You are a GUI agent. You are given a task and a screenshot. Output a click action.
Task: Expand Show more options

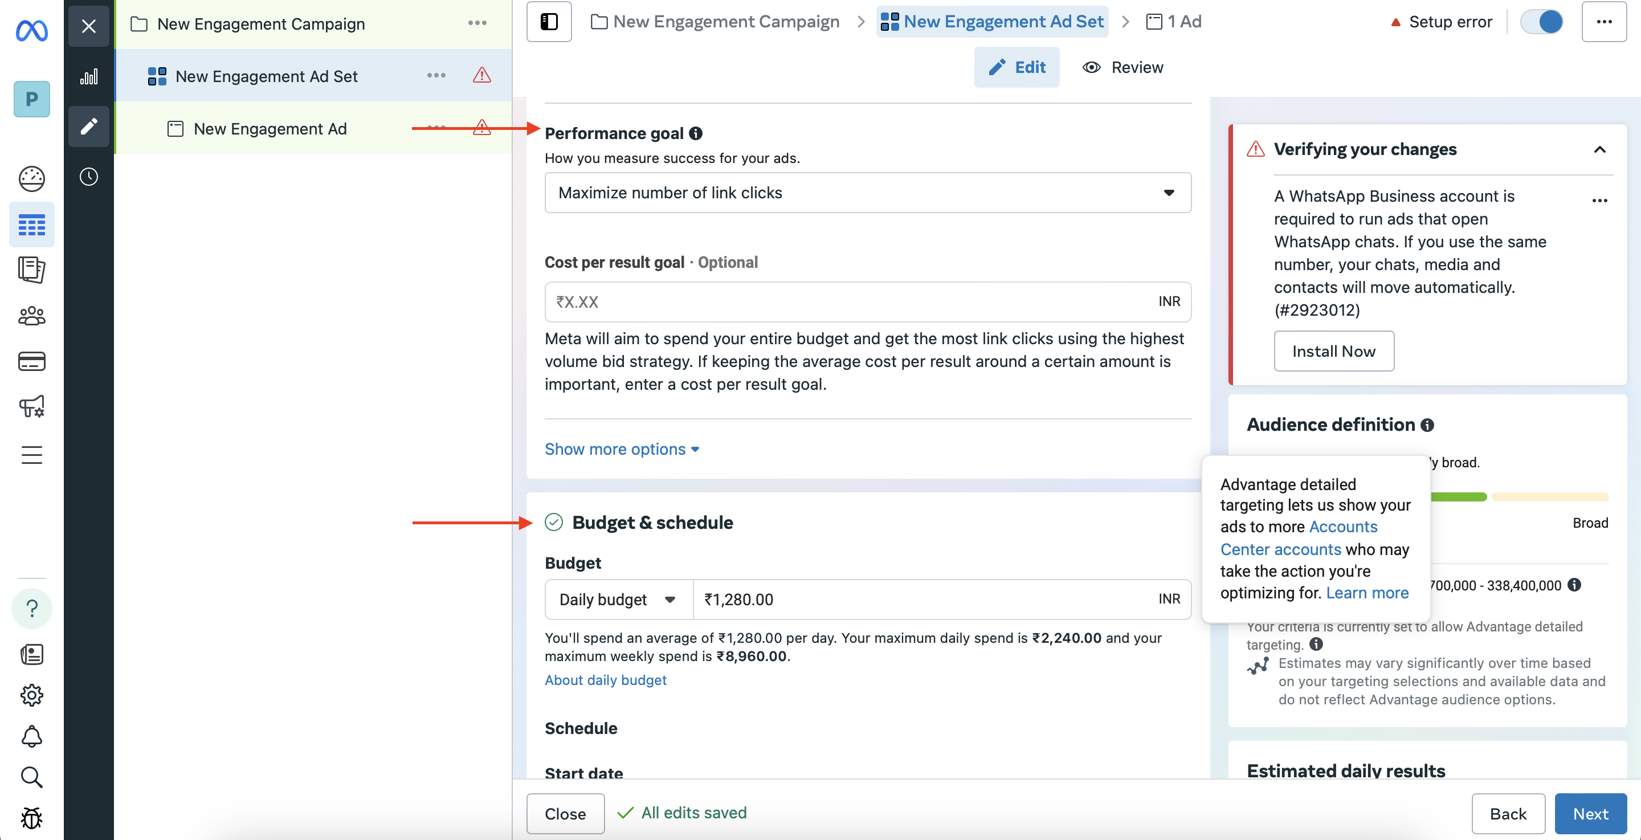[621, 449]
